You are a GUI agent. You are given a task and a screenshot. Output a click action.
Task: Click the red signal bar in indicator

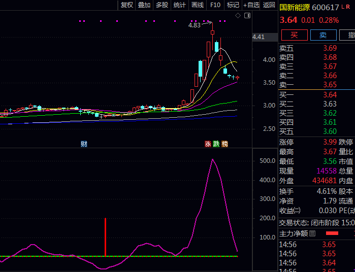point(105,237)
